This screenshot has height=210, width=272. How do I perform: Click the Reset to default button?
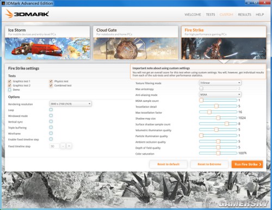tap(169, 164)
